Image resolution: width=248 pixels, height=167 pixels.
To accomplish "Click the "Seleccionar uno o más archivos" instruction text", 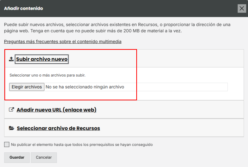I will pos(47,75).
